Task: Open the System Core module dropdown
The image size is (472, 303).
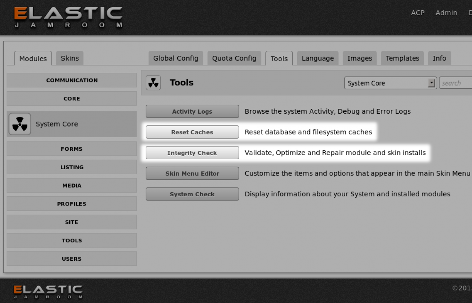Action: 390,83
